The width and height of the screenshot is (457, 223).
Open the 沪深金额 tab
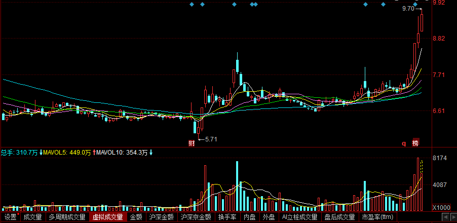pyautogui.click(x=161, y=217)
